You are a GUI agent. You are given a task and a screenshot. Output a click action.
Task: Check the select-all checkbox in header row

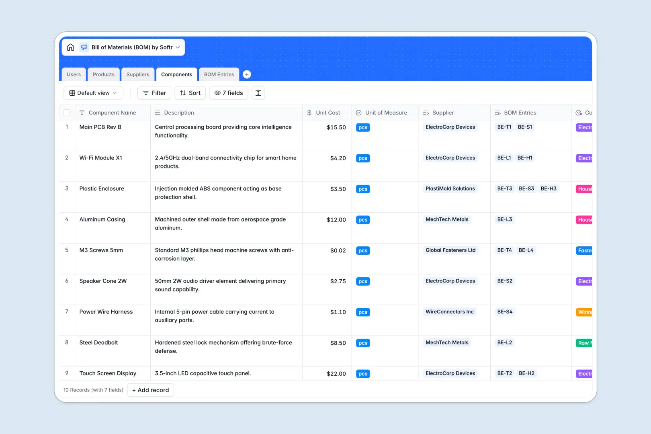pyautogui.click(x=67, y=113)
